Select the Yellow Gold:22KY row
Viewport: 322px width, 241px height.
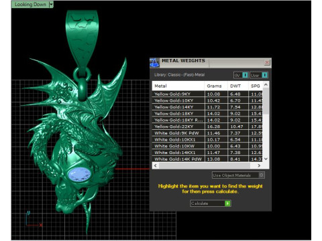tap(207, 127)
